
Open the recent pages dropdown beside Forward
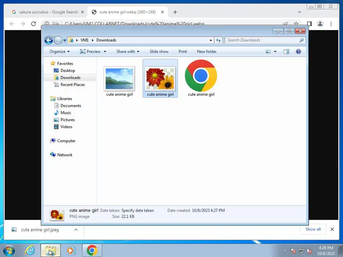pyautogui.click(x=65, y=40)
